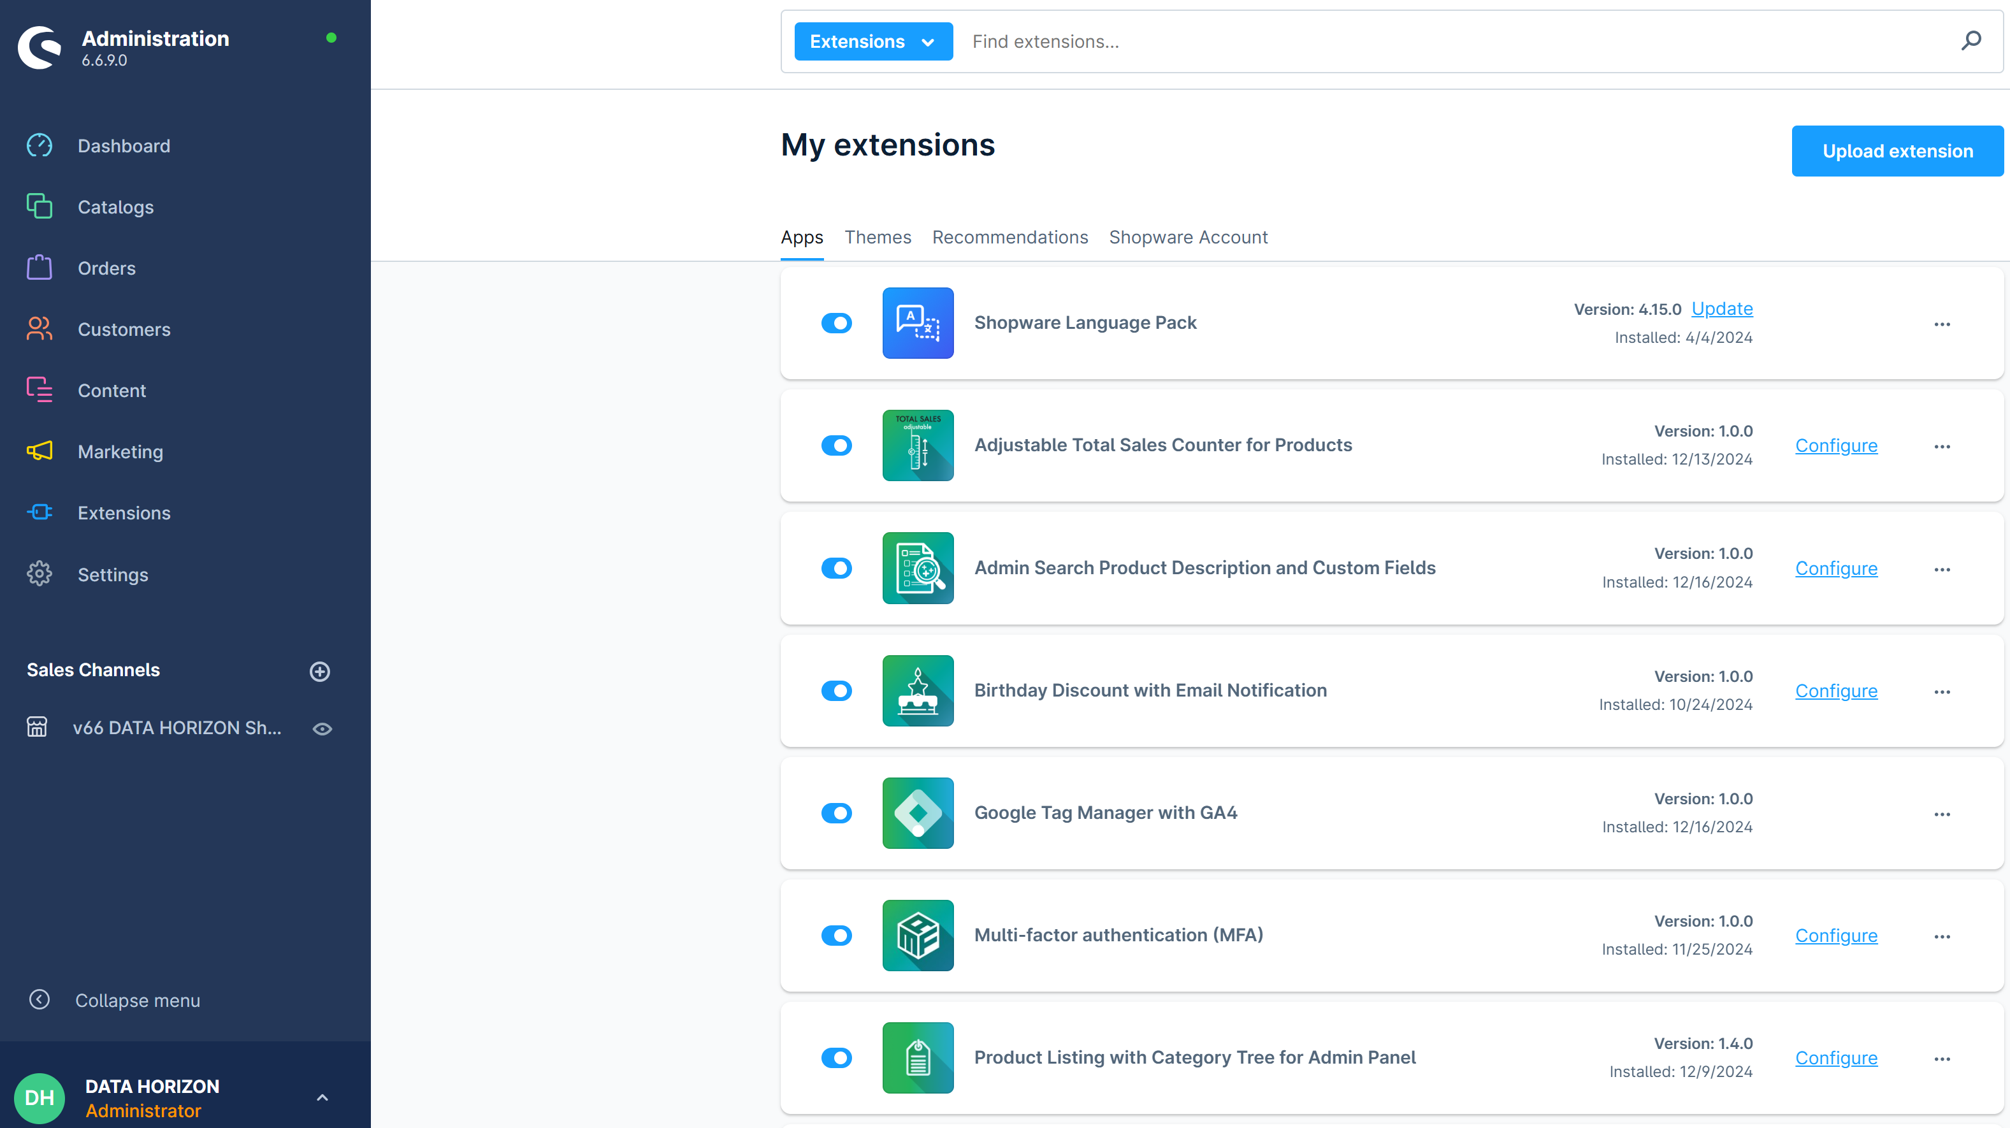Switch to the Recommendations tab
The height and width of the screenshot is (1128, 2010).
click(x=1009, y=237)
